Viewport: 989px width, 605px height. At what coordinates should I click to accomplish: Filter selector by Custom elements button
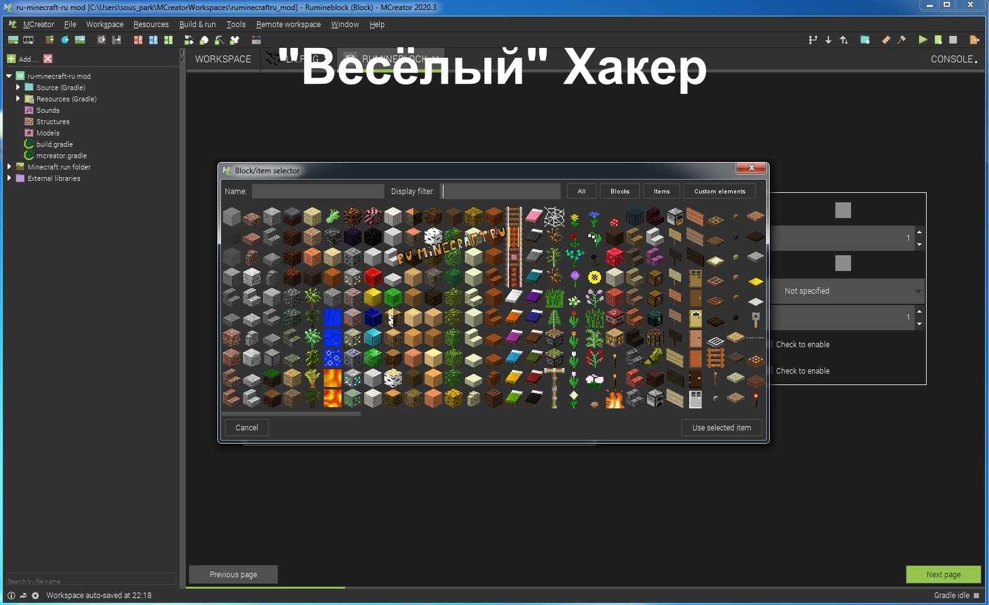click(x=719, y=192)
